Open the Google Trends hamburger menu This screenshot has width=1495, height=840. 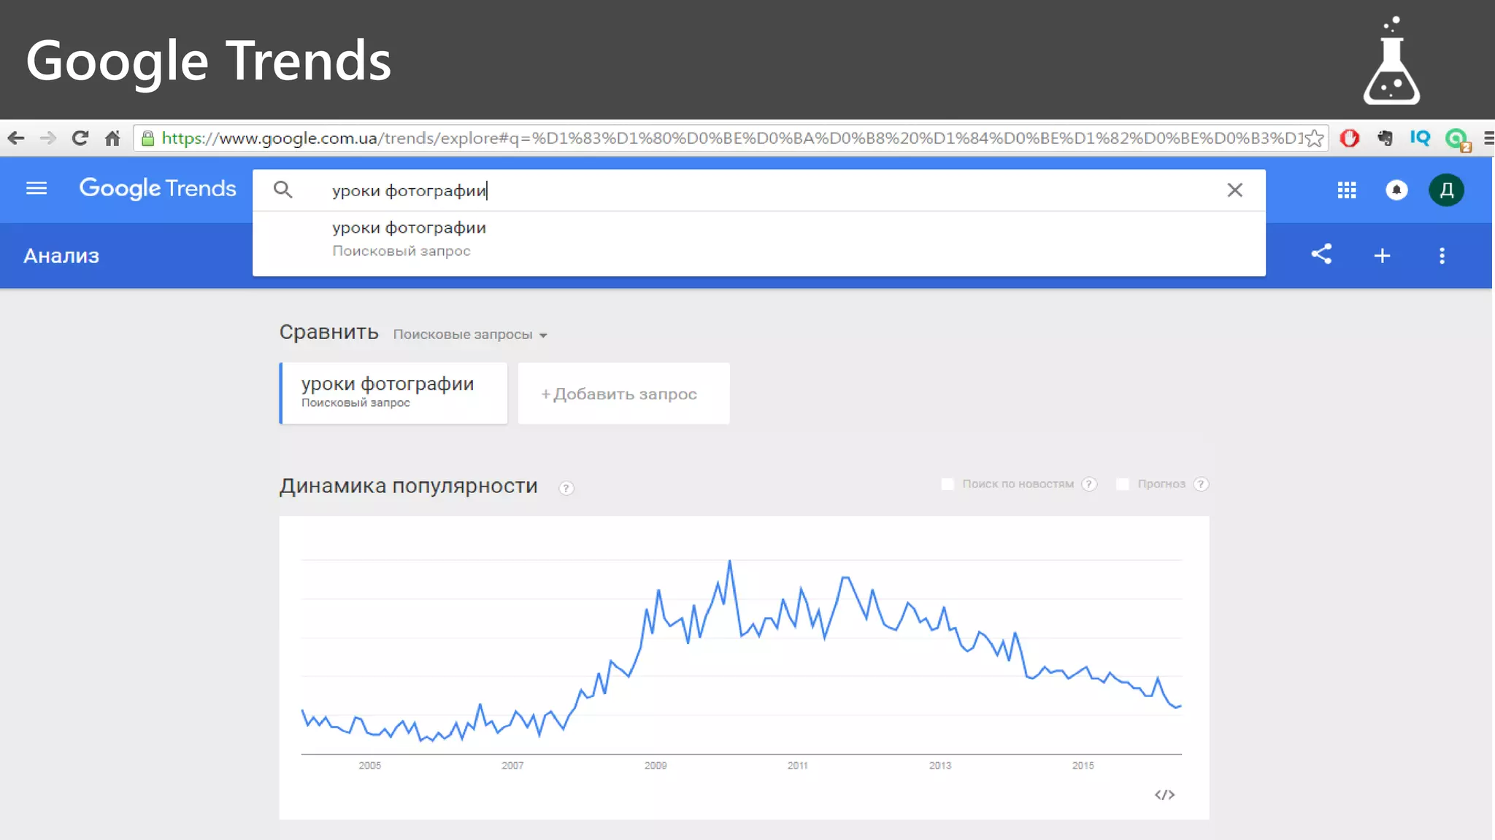click(36, 189)
